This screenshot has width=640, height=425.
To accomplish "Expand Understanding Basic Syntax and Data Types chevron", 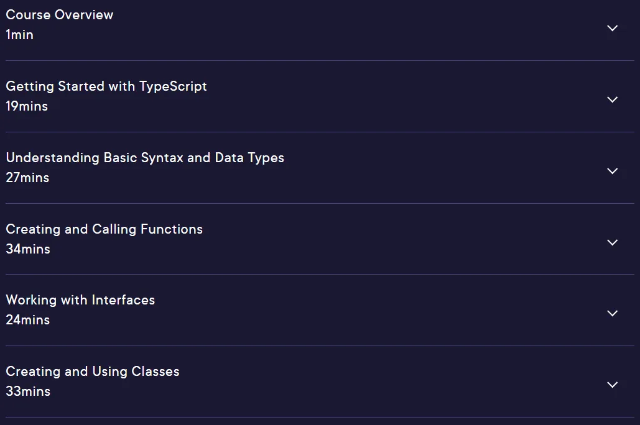I will 612,171.
